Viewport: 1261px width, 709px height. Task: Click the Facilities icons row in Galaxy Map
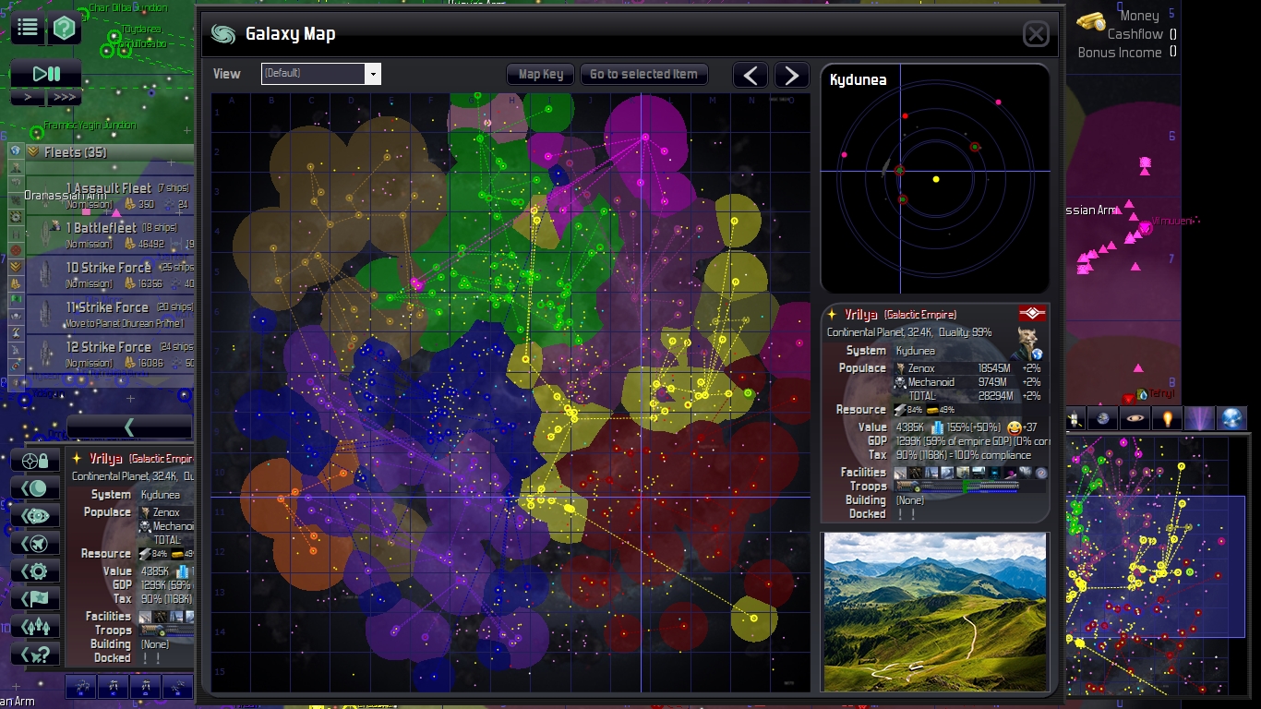(x=971, y=473)
